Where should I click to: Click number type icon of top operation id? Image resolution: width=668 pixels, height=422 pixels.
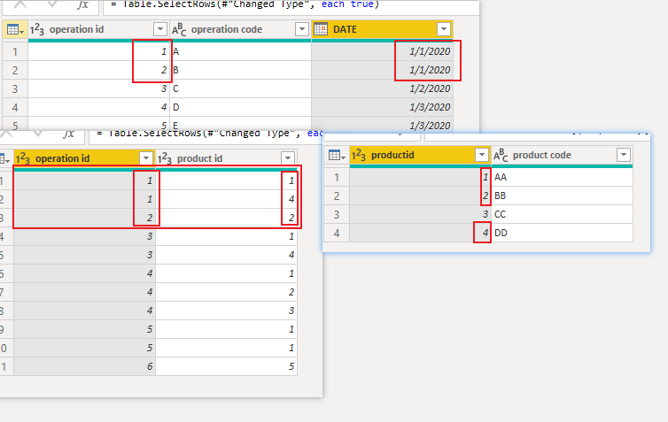coord(36,29)
